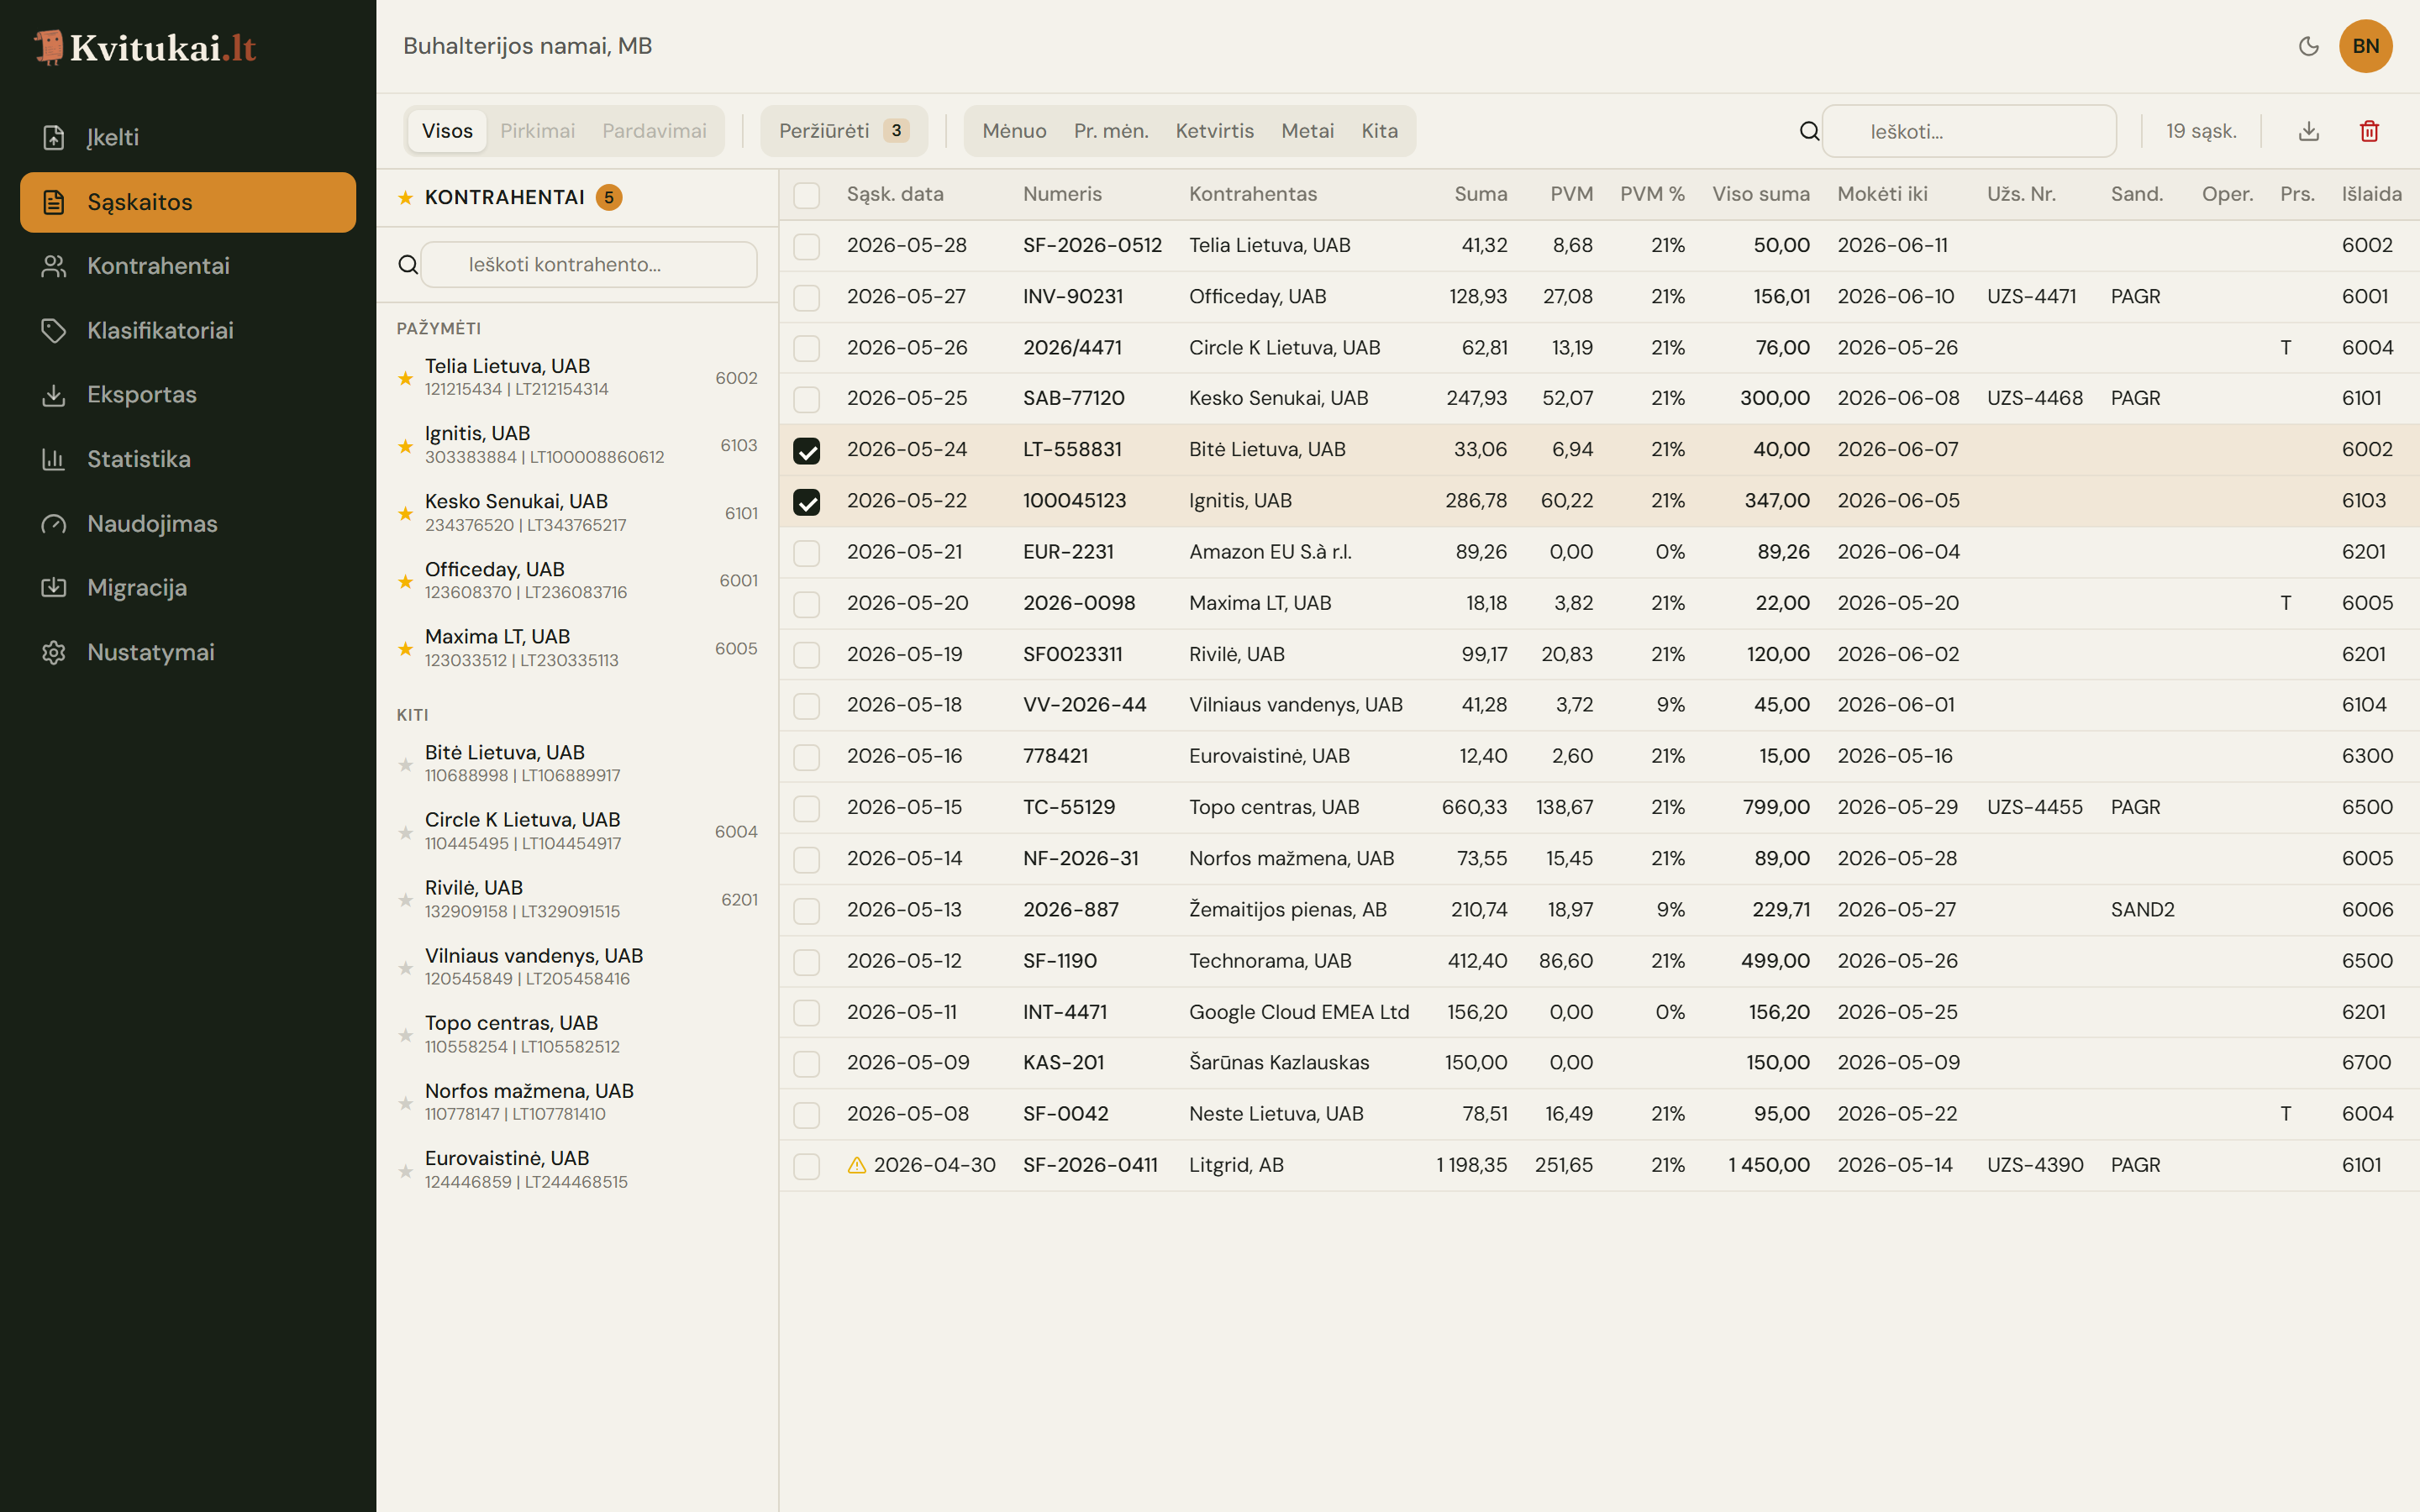The image size is (2420, 1512).
Task: Filter by Pr. mėn. period
Action: 1111,131
